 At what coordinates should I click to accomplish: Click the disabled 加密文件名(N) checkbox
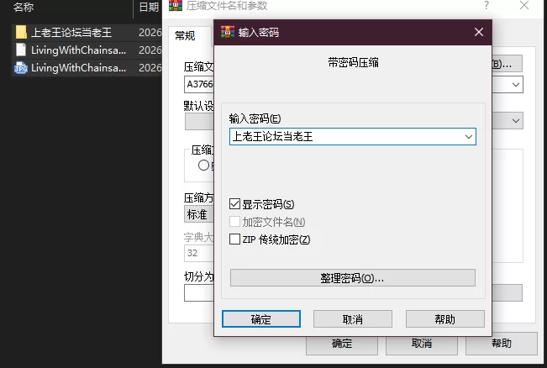coord(234,222)
